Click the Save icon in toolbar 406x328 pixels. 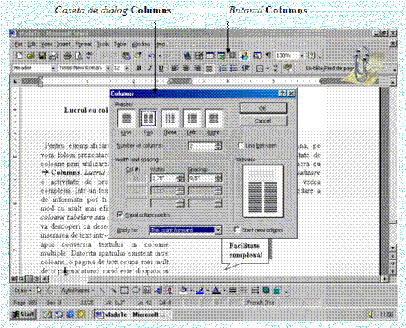pos(42,55)
